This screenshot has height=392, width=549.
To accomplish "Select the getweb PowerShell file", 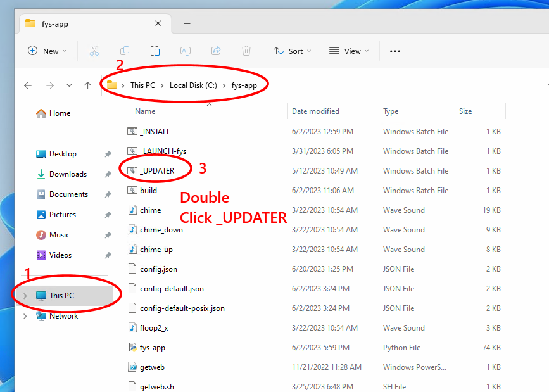I will 153,367.
